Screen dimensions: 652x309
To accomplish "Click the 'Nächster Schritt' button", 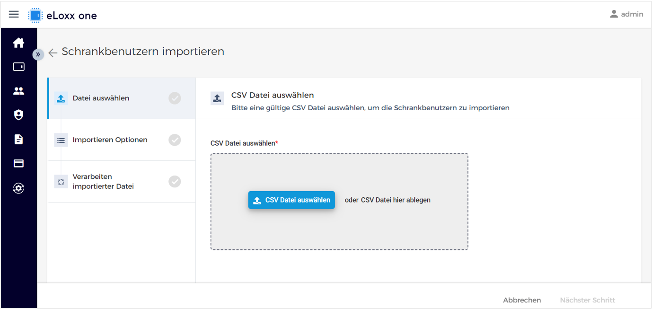I will (587, 300).
